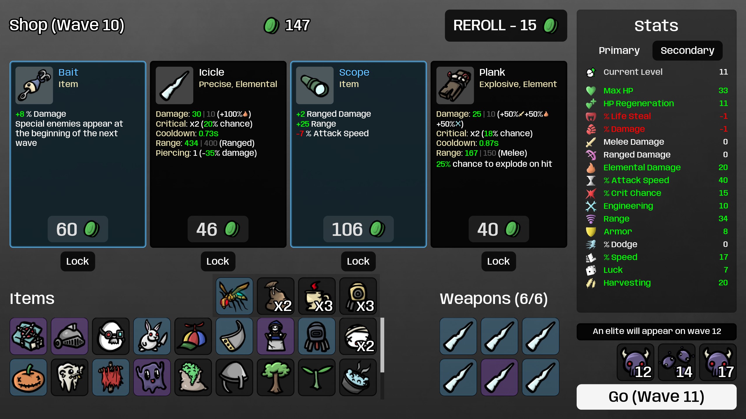
Task: Select the Plank weapon icon
Action: [455, 85]
